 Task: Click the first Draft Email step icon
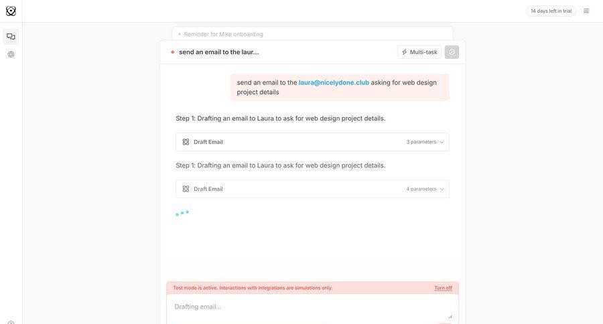pos(186,142)
